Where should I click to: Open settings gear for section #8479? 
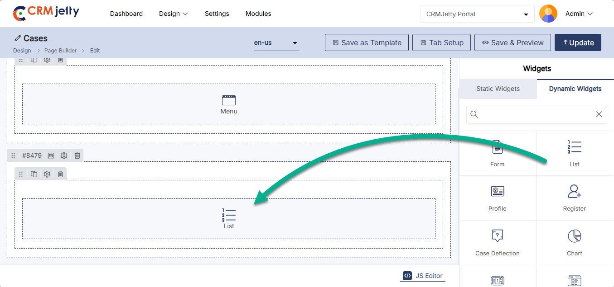click(x=64, y=155)
